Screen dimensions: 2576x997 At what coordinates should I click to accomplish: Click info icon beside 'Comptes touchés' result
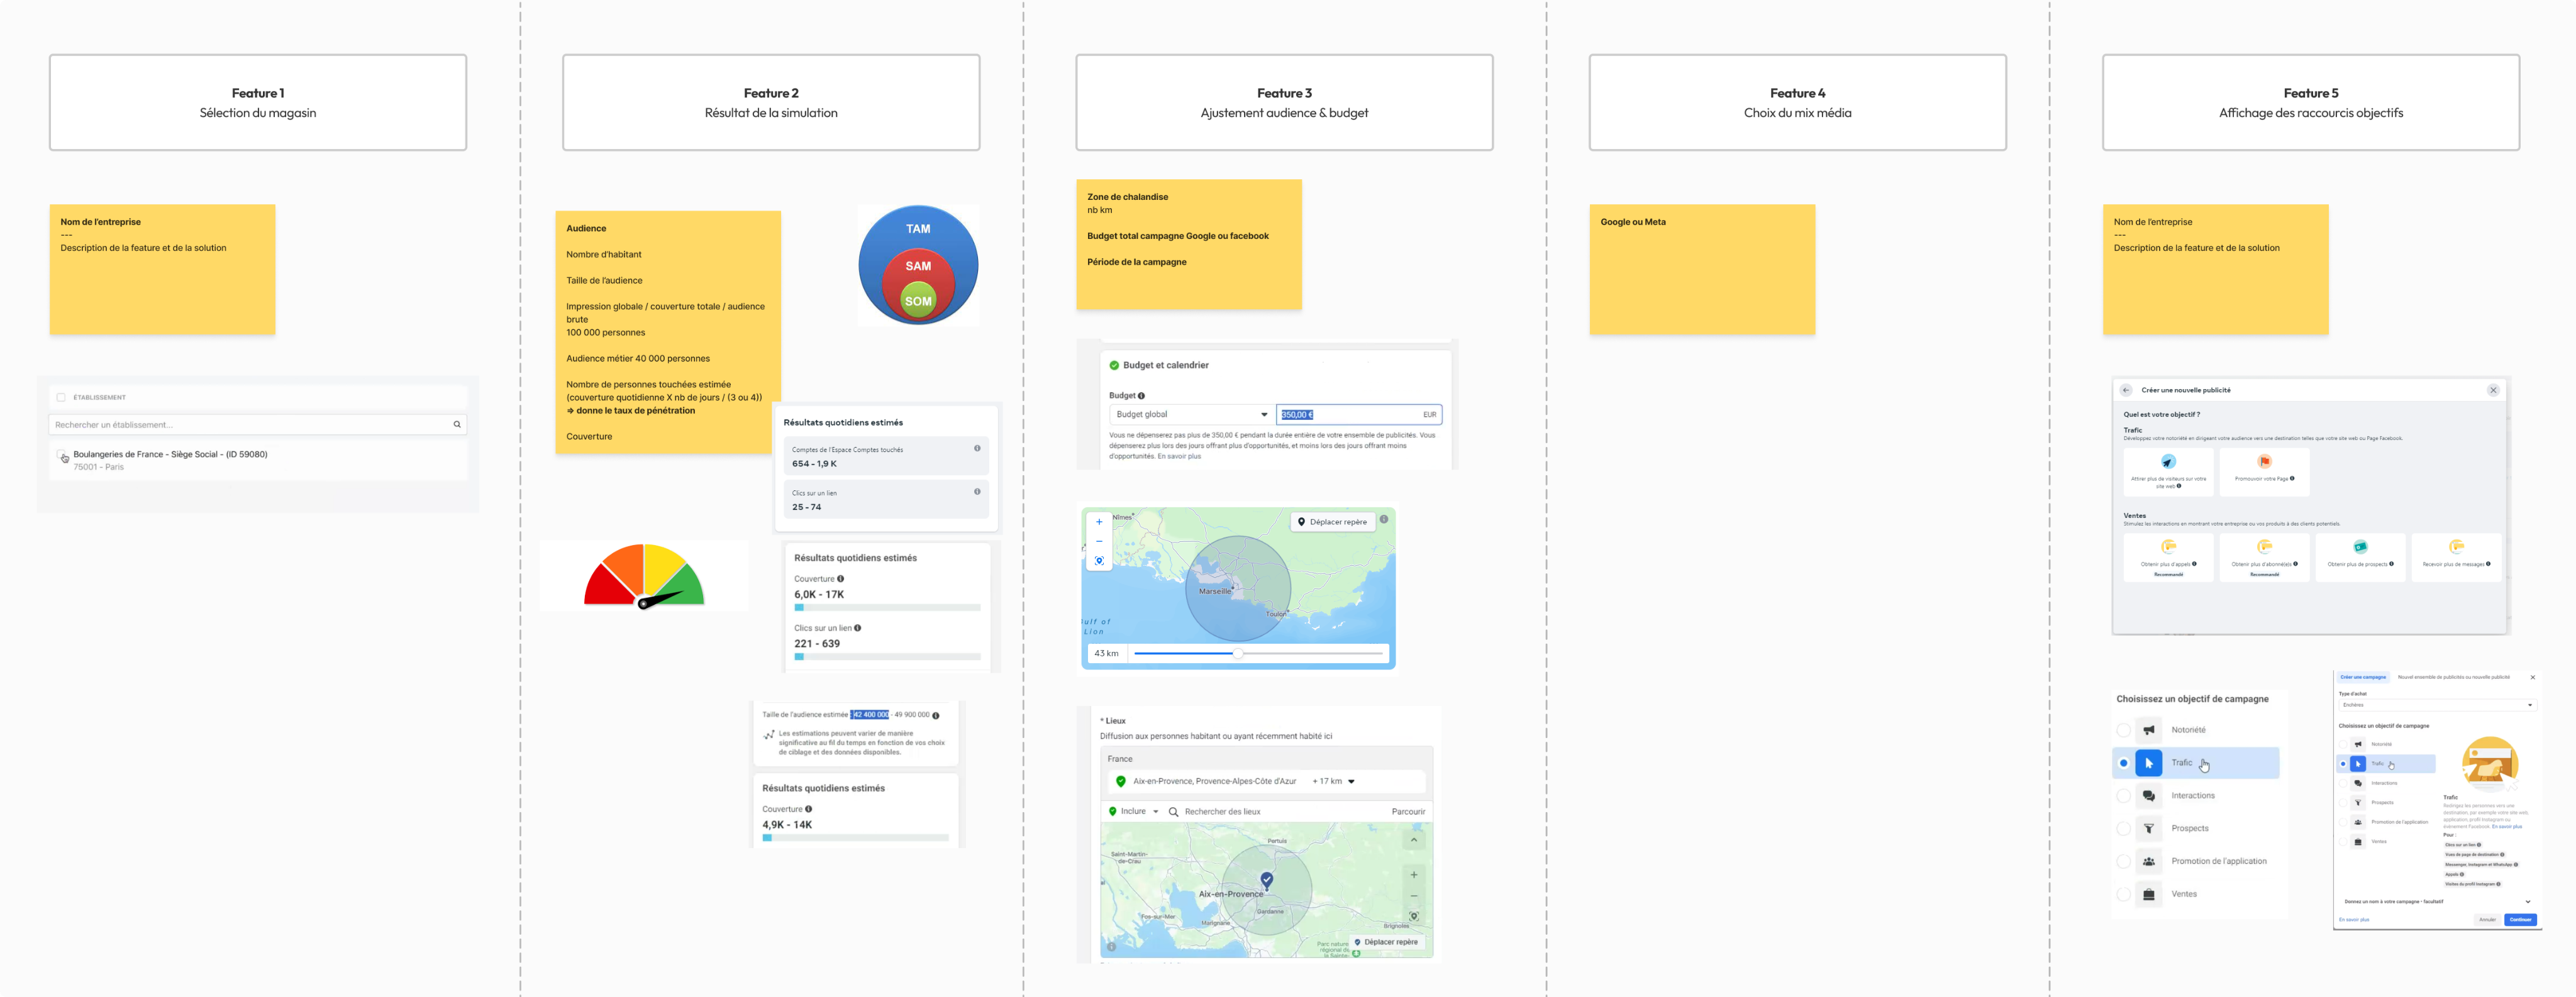pyautogui.click(x=977, y=448)
